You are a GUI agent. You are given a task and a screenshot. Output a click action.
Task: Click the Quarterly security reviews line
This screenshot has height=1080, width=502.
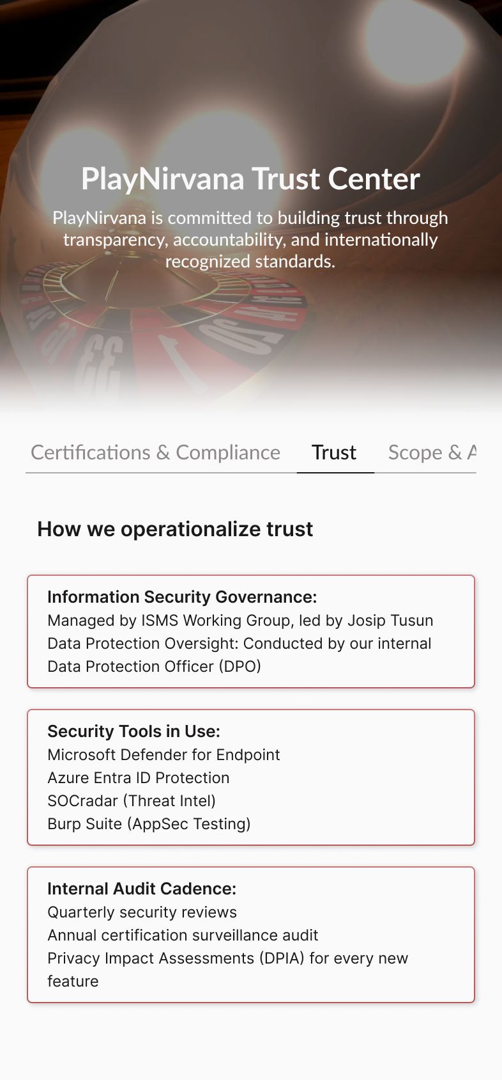pyautogui.click(x=142, y=912)
